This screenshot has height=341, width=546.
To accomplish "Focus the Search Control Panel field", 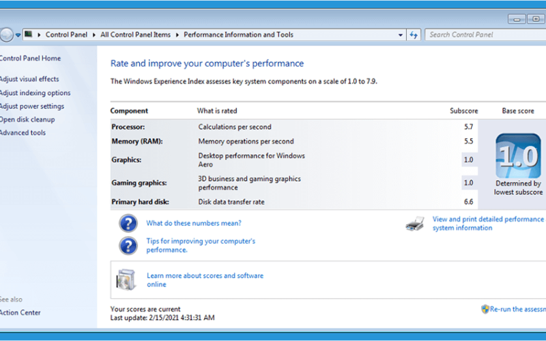I will [x=485, y=35].
